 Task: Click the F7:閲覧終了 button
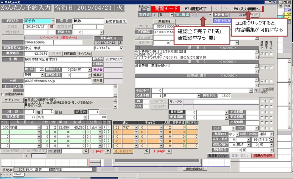[196, 9]
